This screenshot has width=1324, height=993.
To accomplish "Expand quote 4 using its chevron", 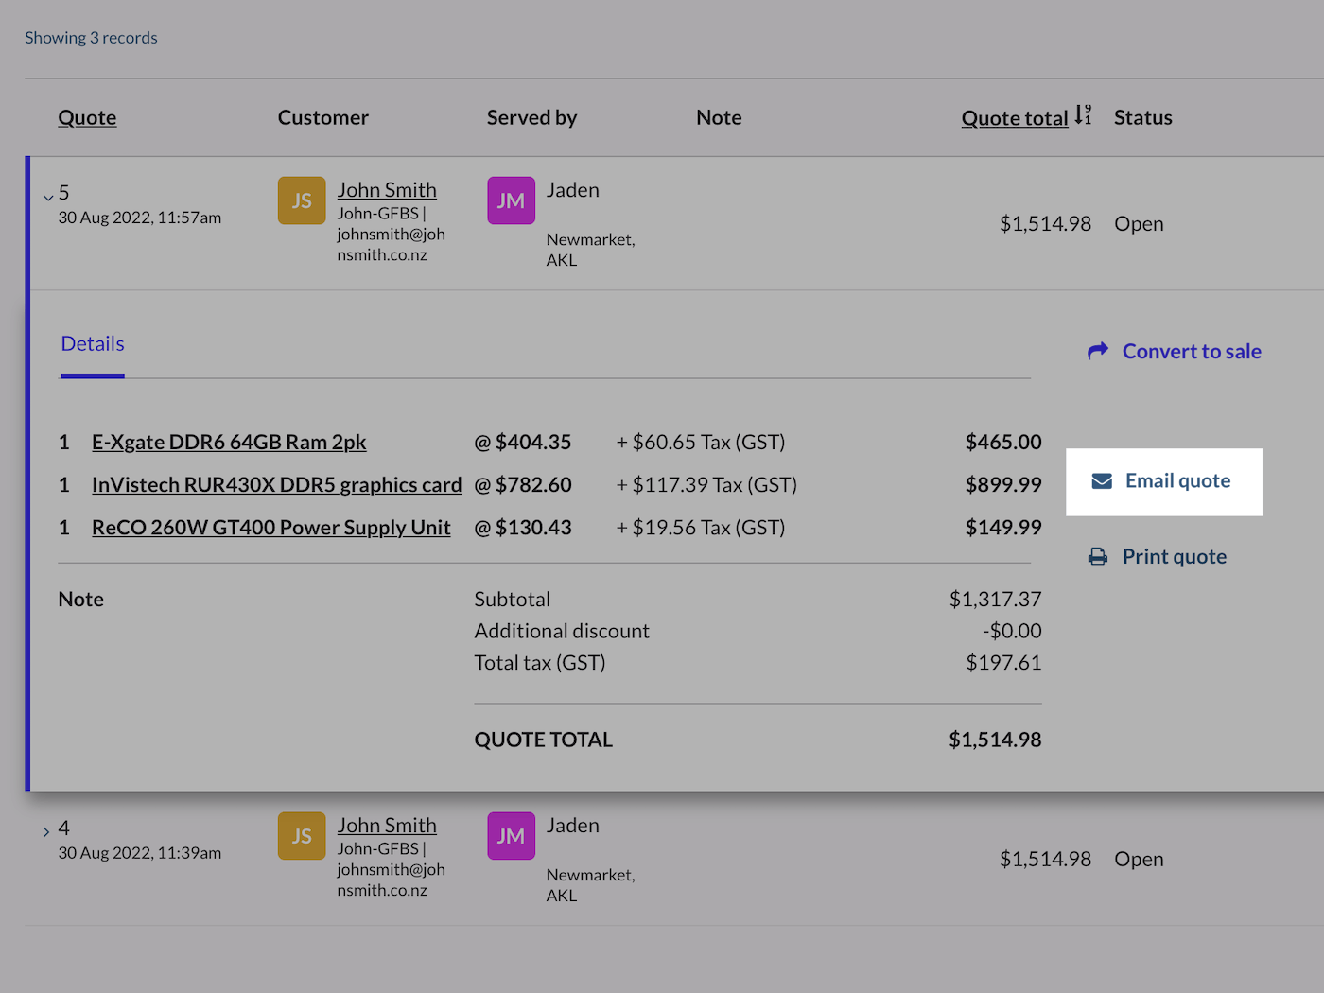I will tap(45, 832).
